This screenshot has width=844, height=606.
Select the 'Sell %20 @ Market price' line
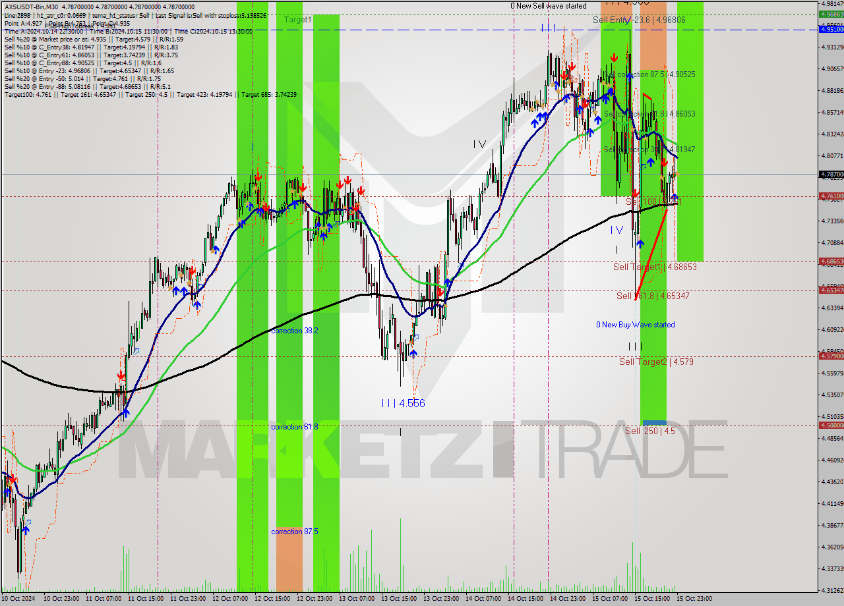[94, 39]
